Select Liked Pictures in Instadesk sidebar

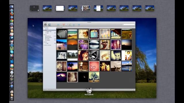click(x=49, y=37)
